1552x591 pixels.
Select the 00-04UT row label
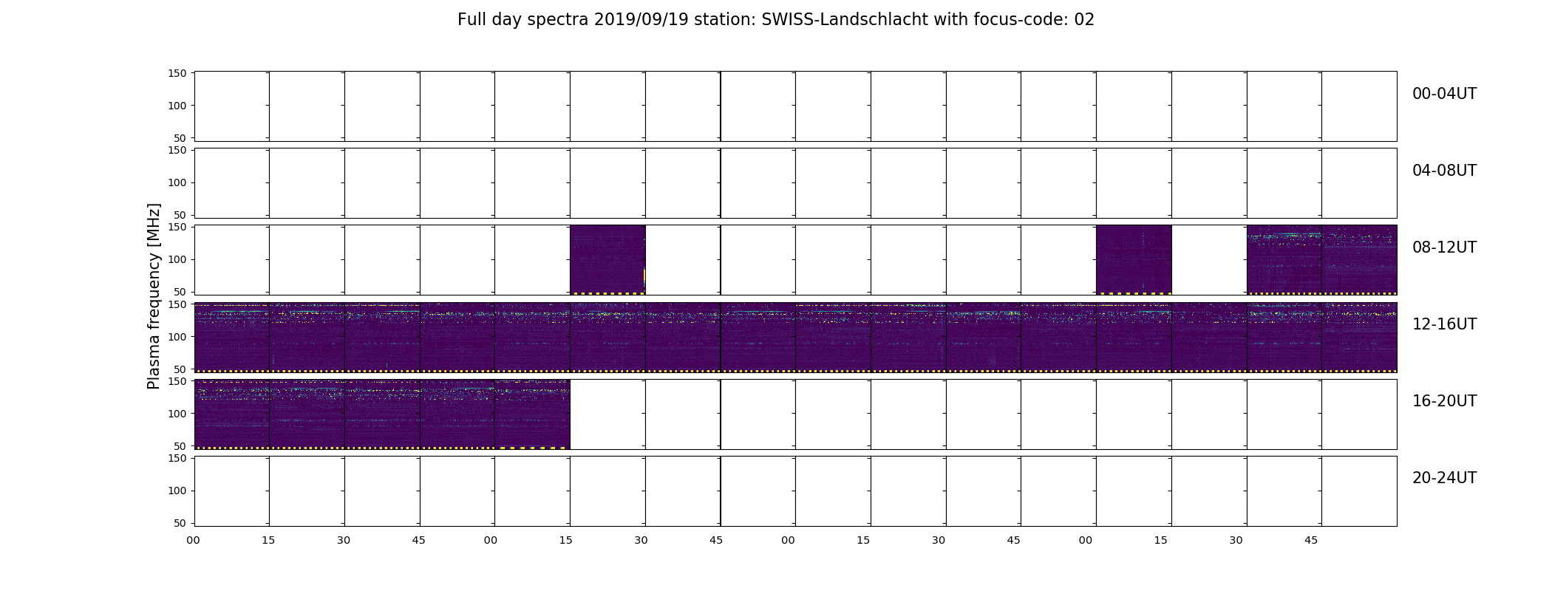(1444, 94)
